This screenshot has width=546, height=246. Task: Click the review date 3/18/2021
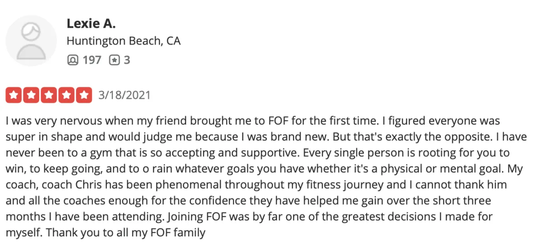pyautogui.click(x=124, y=95)
